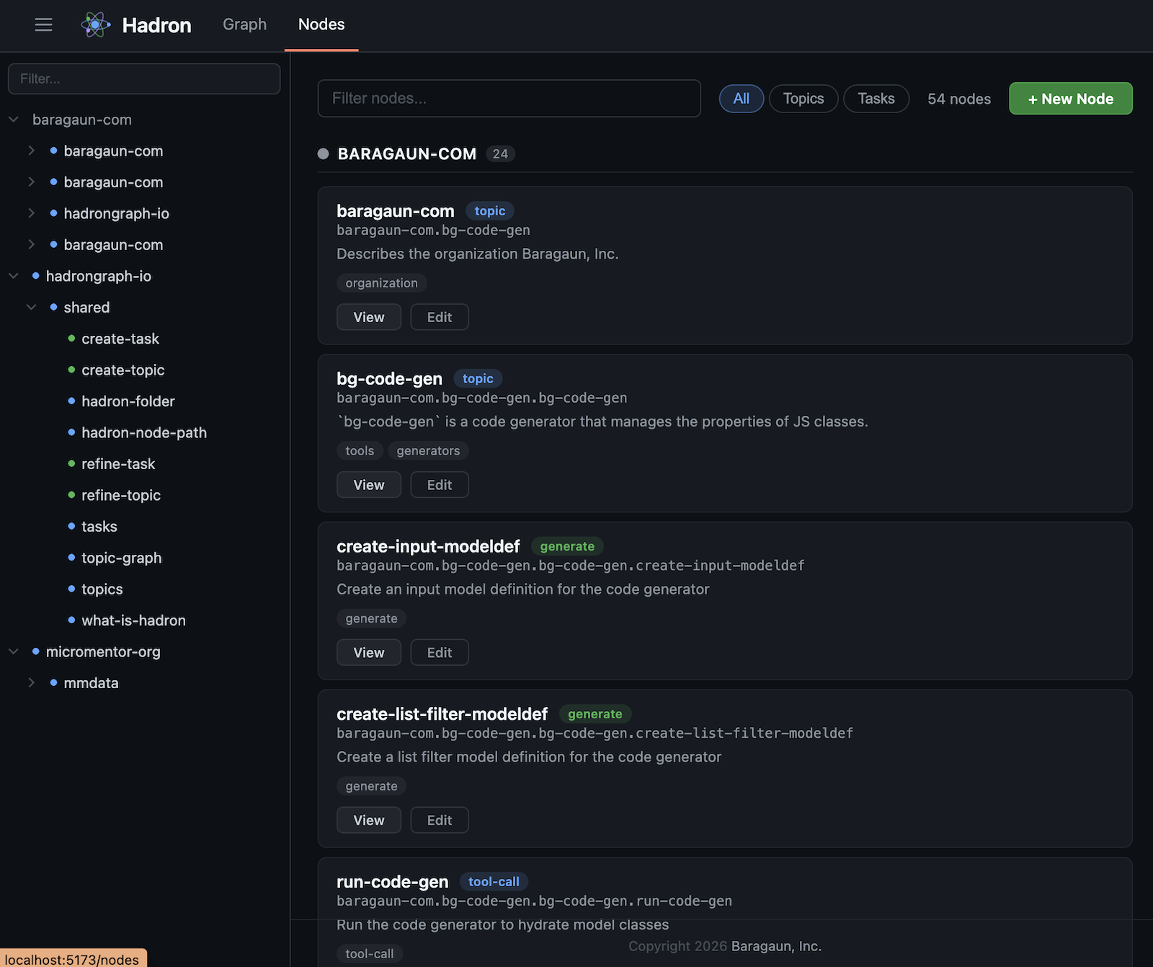Screen dimensions: 1153x967
Task: Expand the first baragaun-com tree item
Action: tap(32, 151)
